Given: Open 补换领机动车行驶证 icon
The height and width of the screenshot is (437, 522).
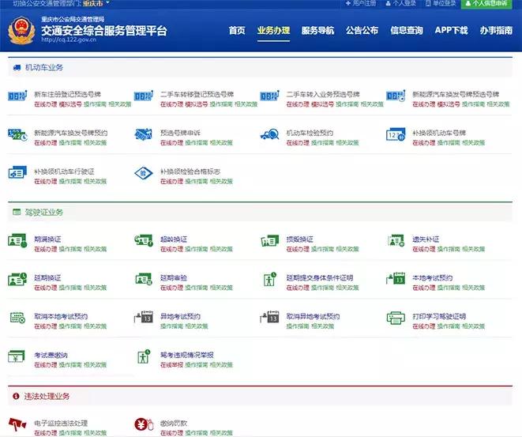Looking at the screenshot, I should 17,172.
